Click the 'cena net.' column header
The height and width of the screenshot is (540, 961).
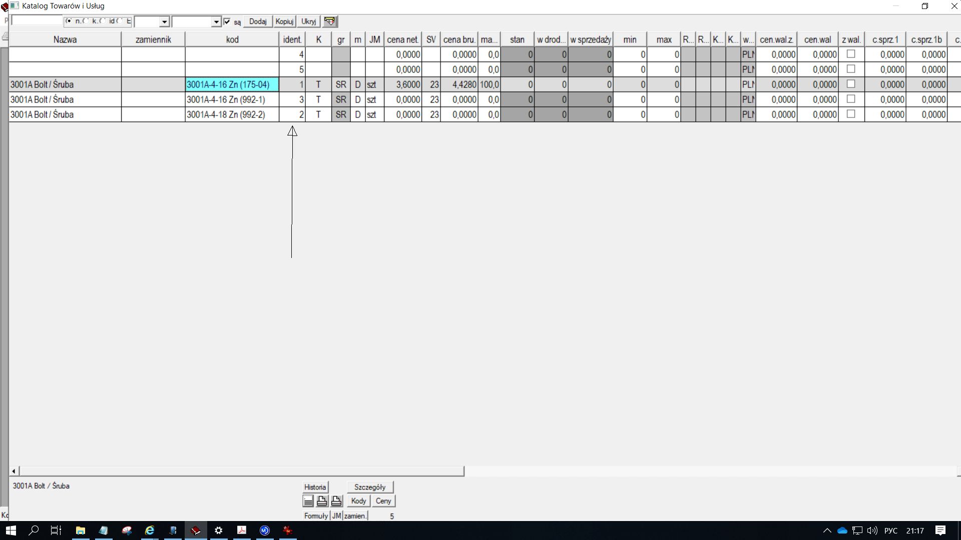click(402, 39)
